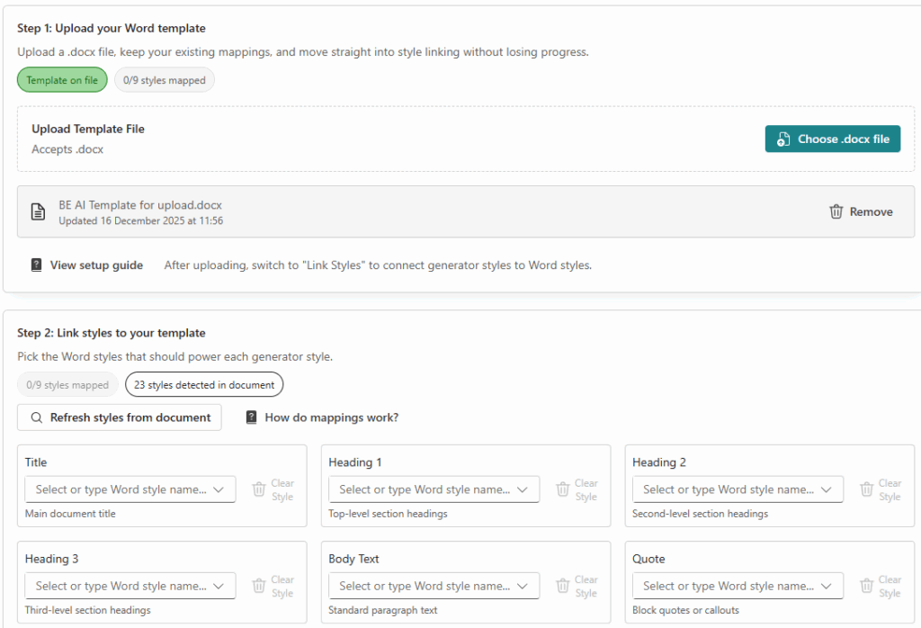
Task: Open the Heading 3 style dropdown chevron
Action: tap(219, 586)
